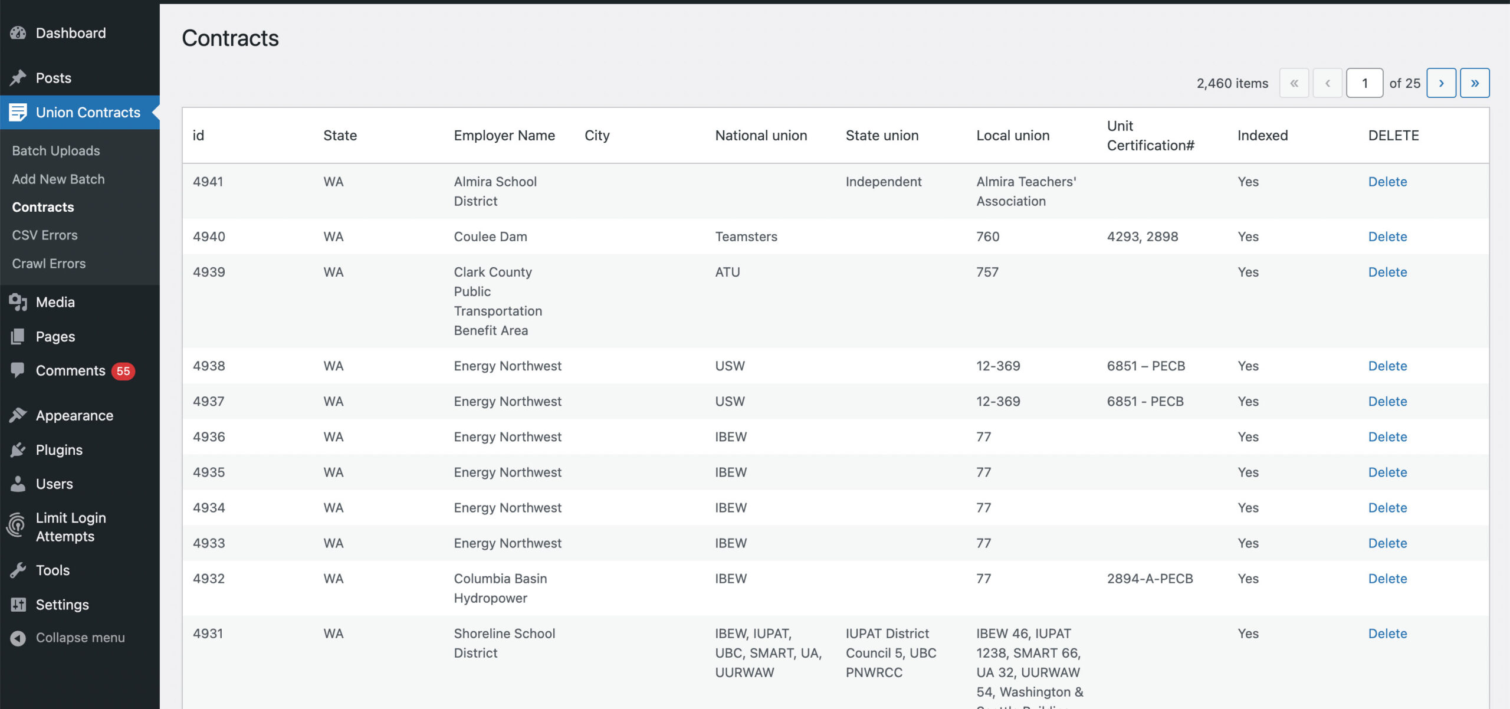
Task: Click the 'Almira Teachers' Association' cell
Action: pyautogui.click(x=1026, y=191)
